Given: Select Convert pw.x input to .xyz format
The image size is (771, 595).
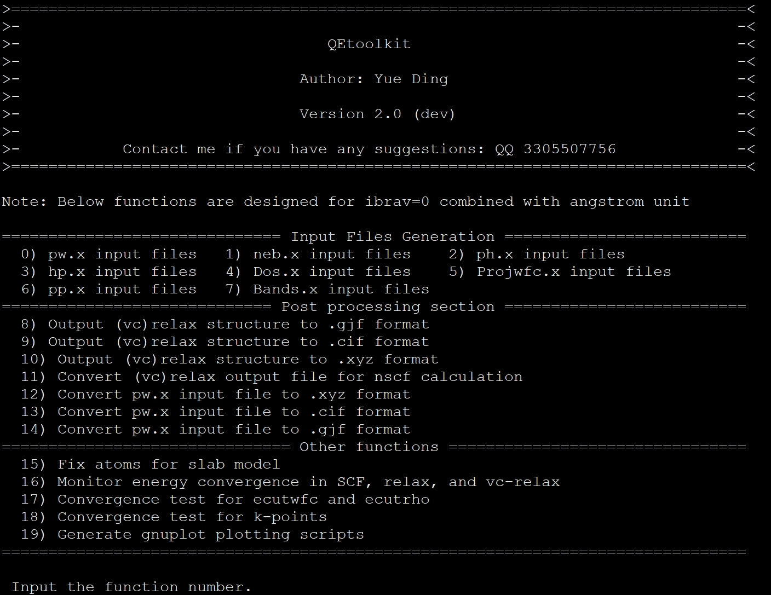Looking at the screenshot, I should [216, 395].
